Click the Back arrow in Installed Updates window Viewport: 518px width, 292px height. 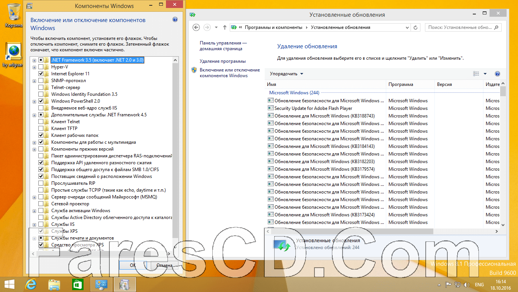(196, 27)
